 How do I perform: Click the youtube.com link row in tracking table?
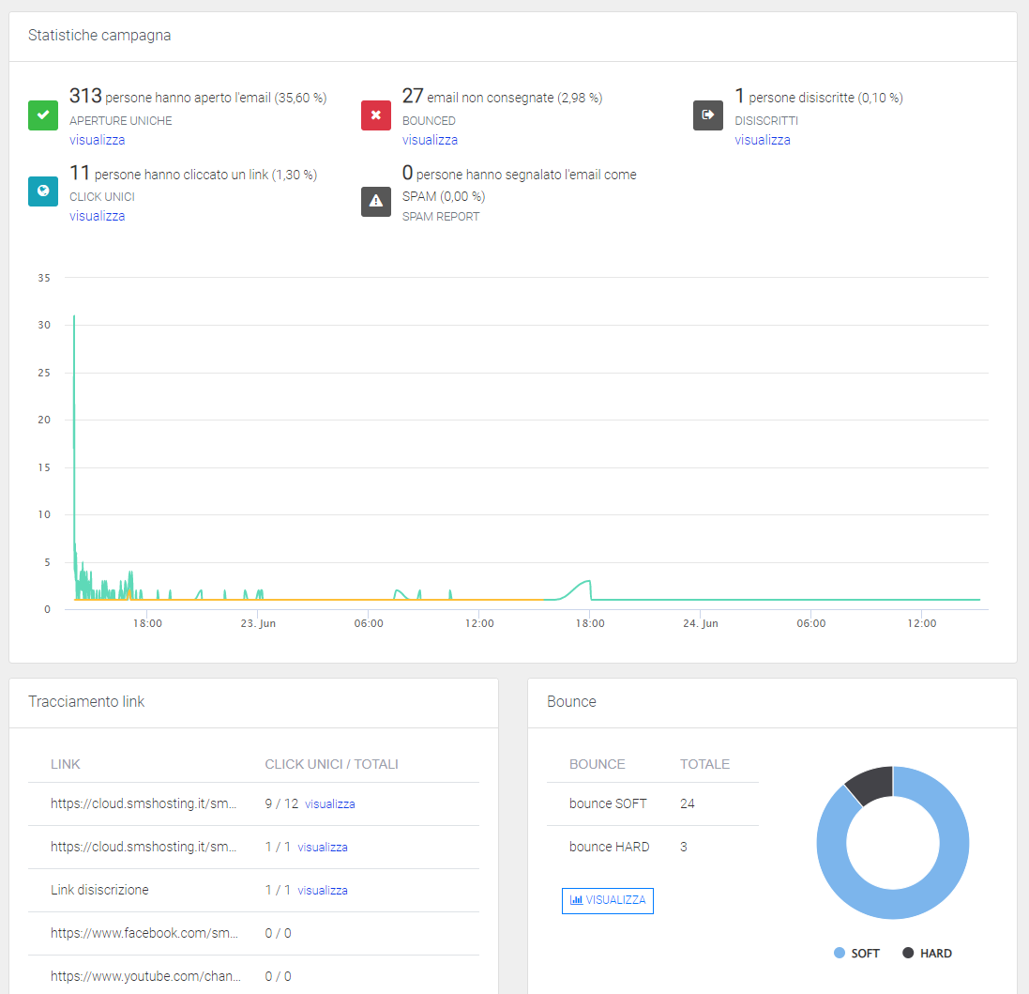click(145, 976)
